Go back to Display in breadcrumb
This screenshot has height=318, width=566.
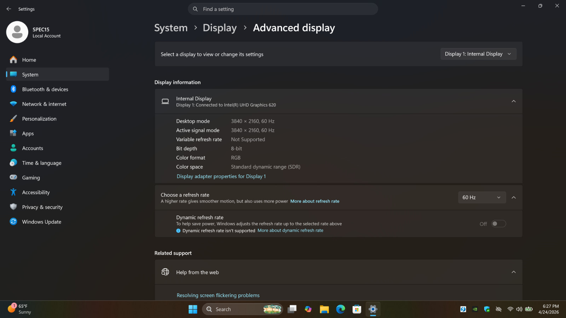(220, 28)
